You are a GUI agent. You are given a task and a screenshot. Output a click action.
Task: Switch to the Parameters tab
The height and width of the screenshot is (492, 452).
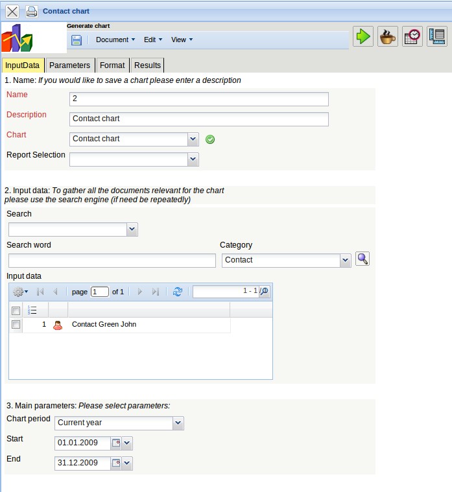69,65
